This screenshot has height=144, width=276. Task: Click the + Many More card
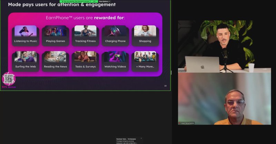[145, 61]
